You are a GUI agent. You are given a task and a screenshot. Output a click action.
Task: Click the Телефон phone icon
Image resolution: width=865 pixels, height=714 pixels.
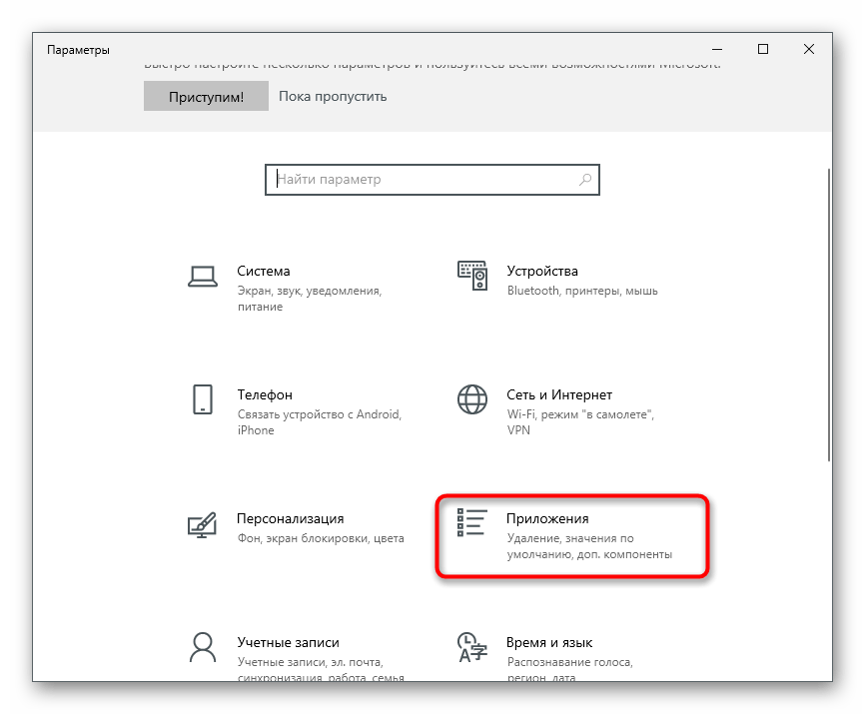pos(203,399)
